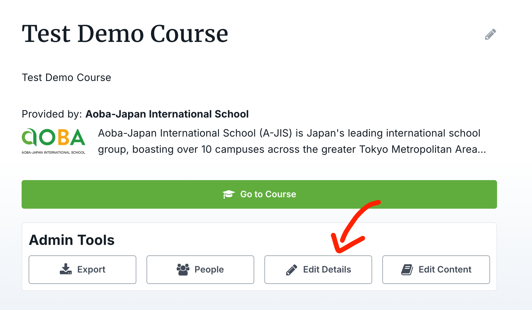Viewport: 532px width, 310px height.
Task: Click the small Test Demo Course subtitle
Action: pos(66,77)
